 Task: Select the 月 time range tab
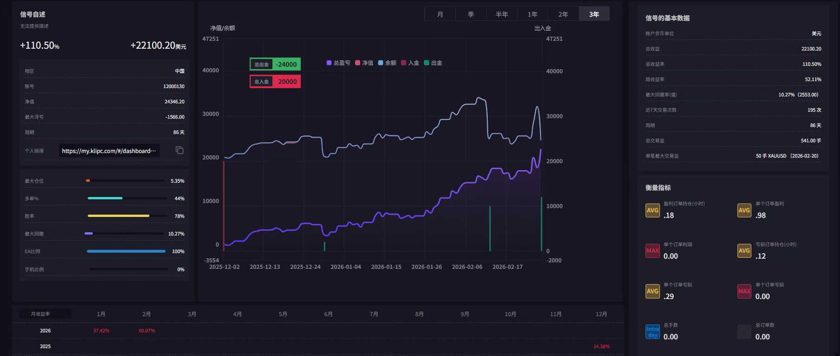click(440, 14)
